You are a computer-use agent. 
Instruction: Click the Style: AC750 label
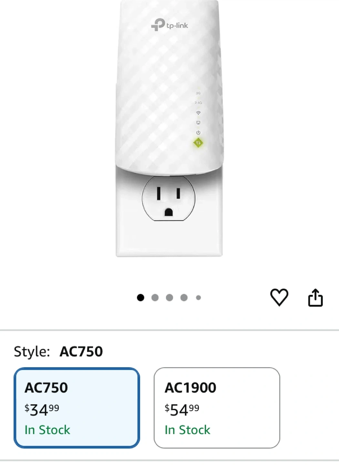[x=58, y=351]
